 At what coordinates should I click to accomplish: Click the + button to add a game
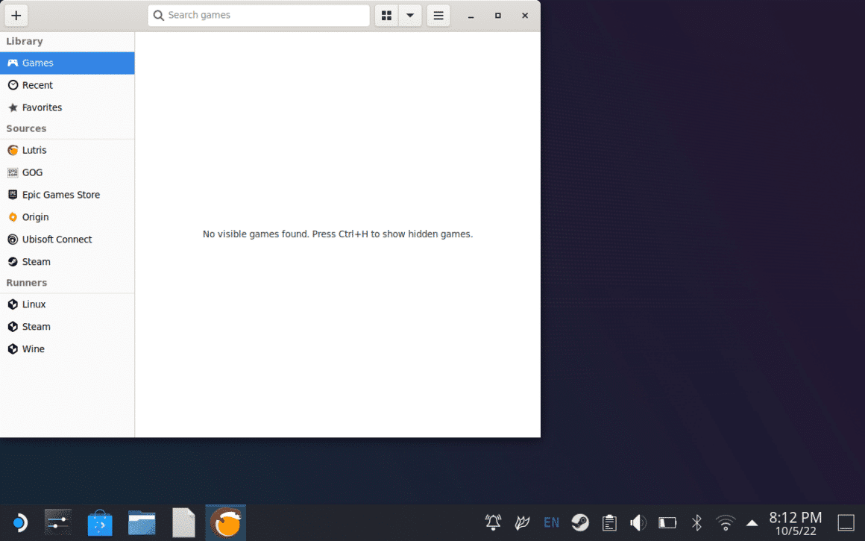click(16, 15)
